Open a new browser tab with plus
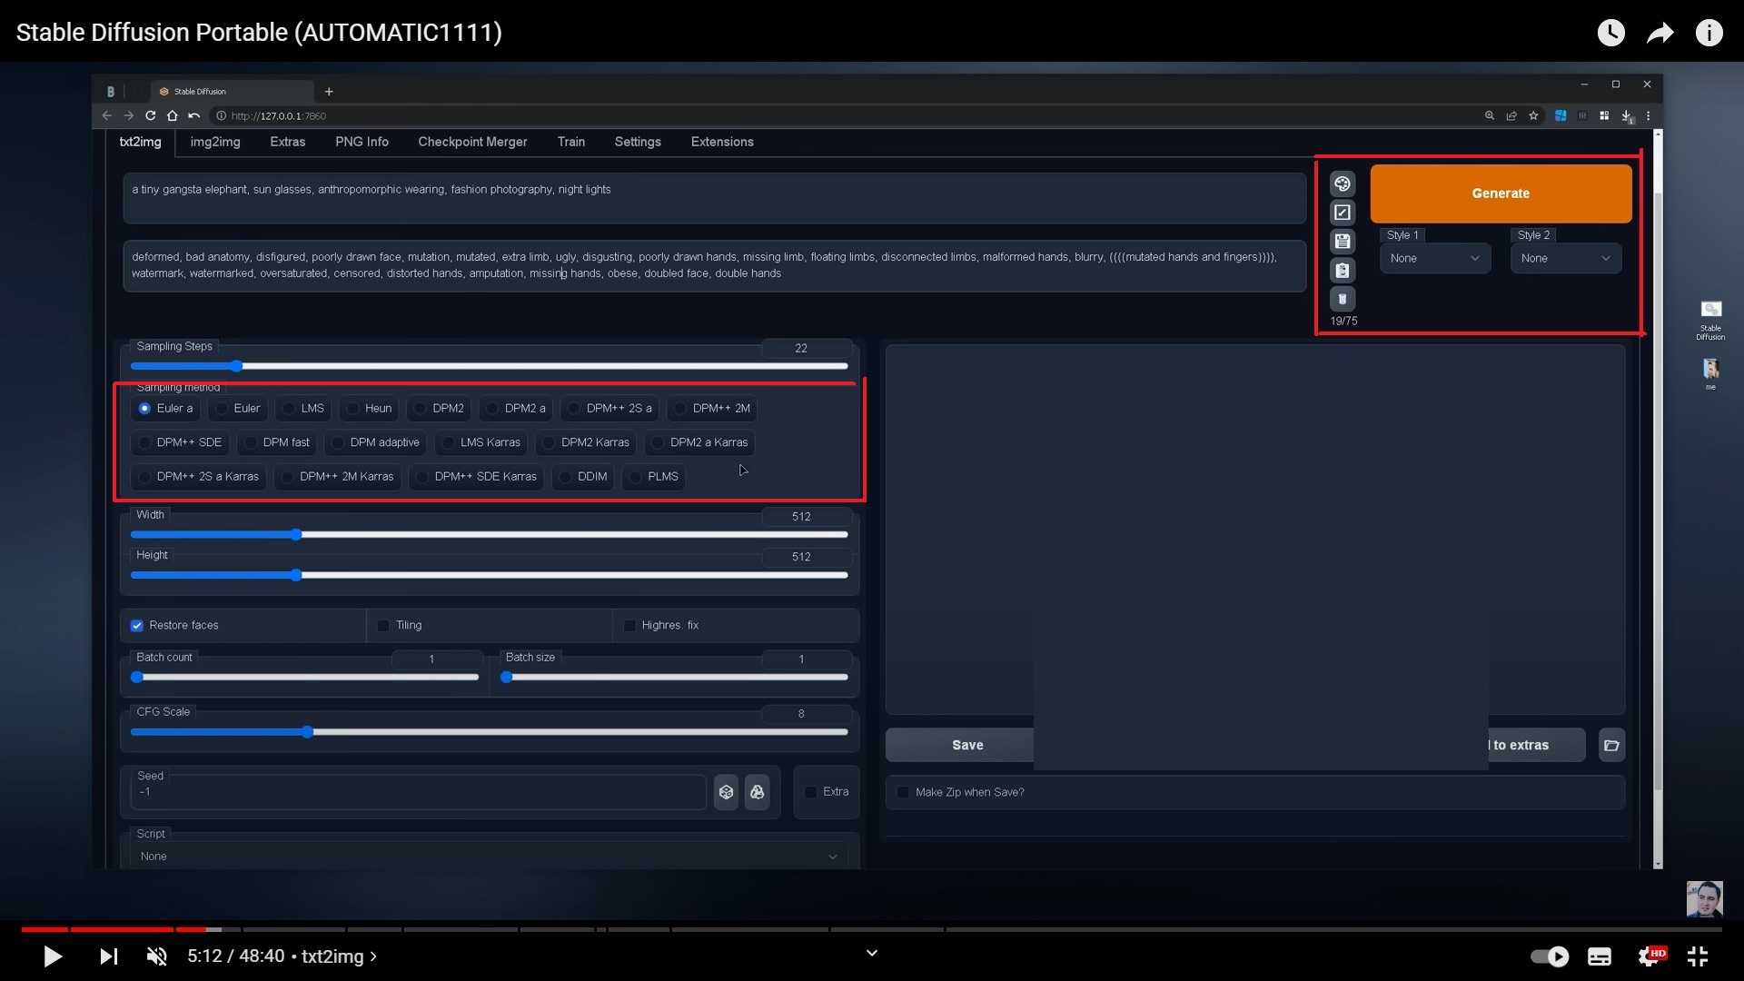Screen dimensions: 1744x981 point(329,91)
